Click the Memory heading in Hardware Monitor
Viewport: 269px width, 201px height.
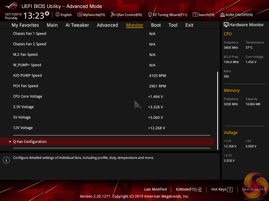click(x=232, y=90)
